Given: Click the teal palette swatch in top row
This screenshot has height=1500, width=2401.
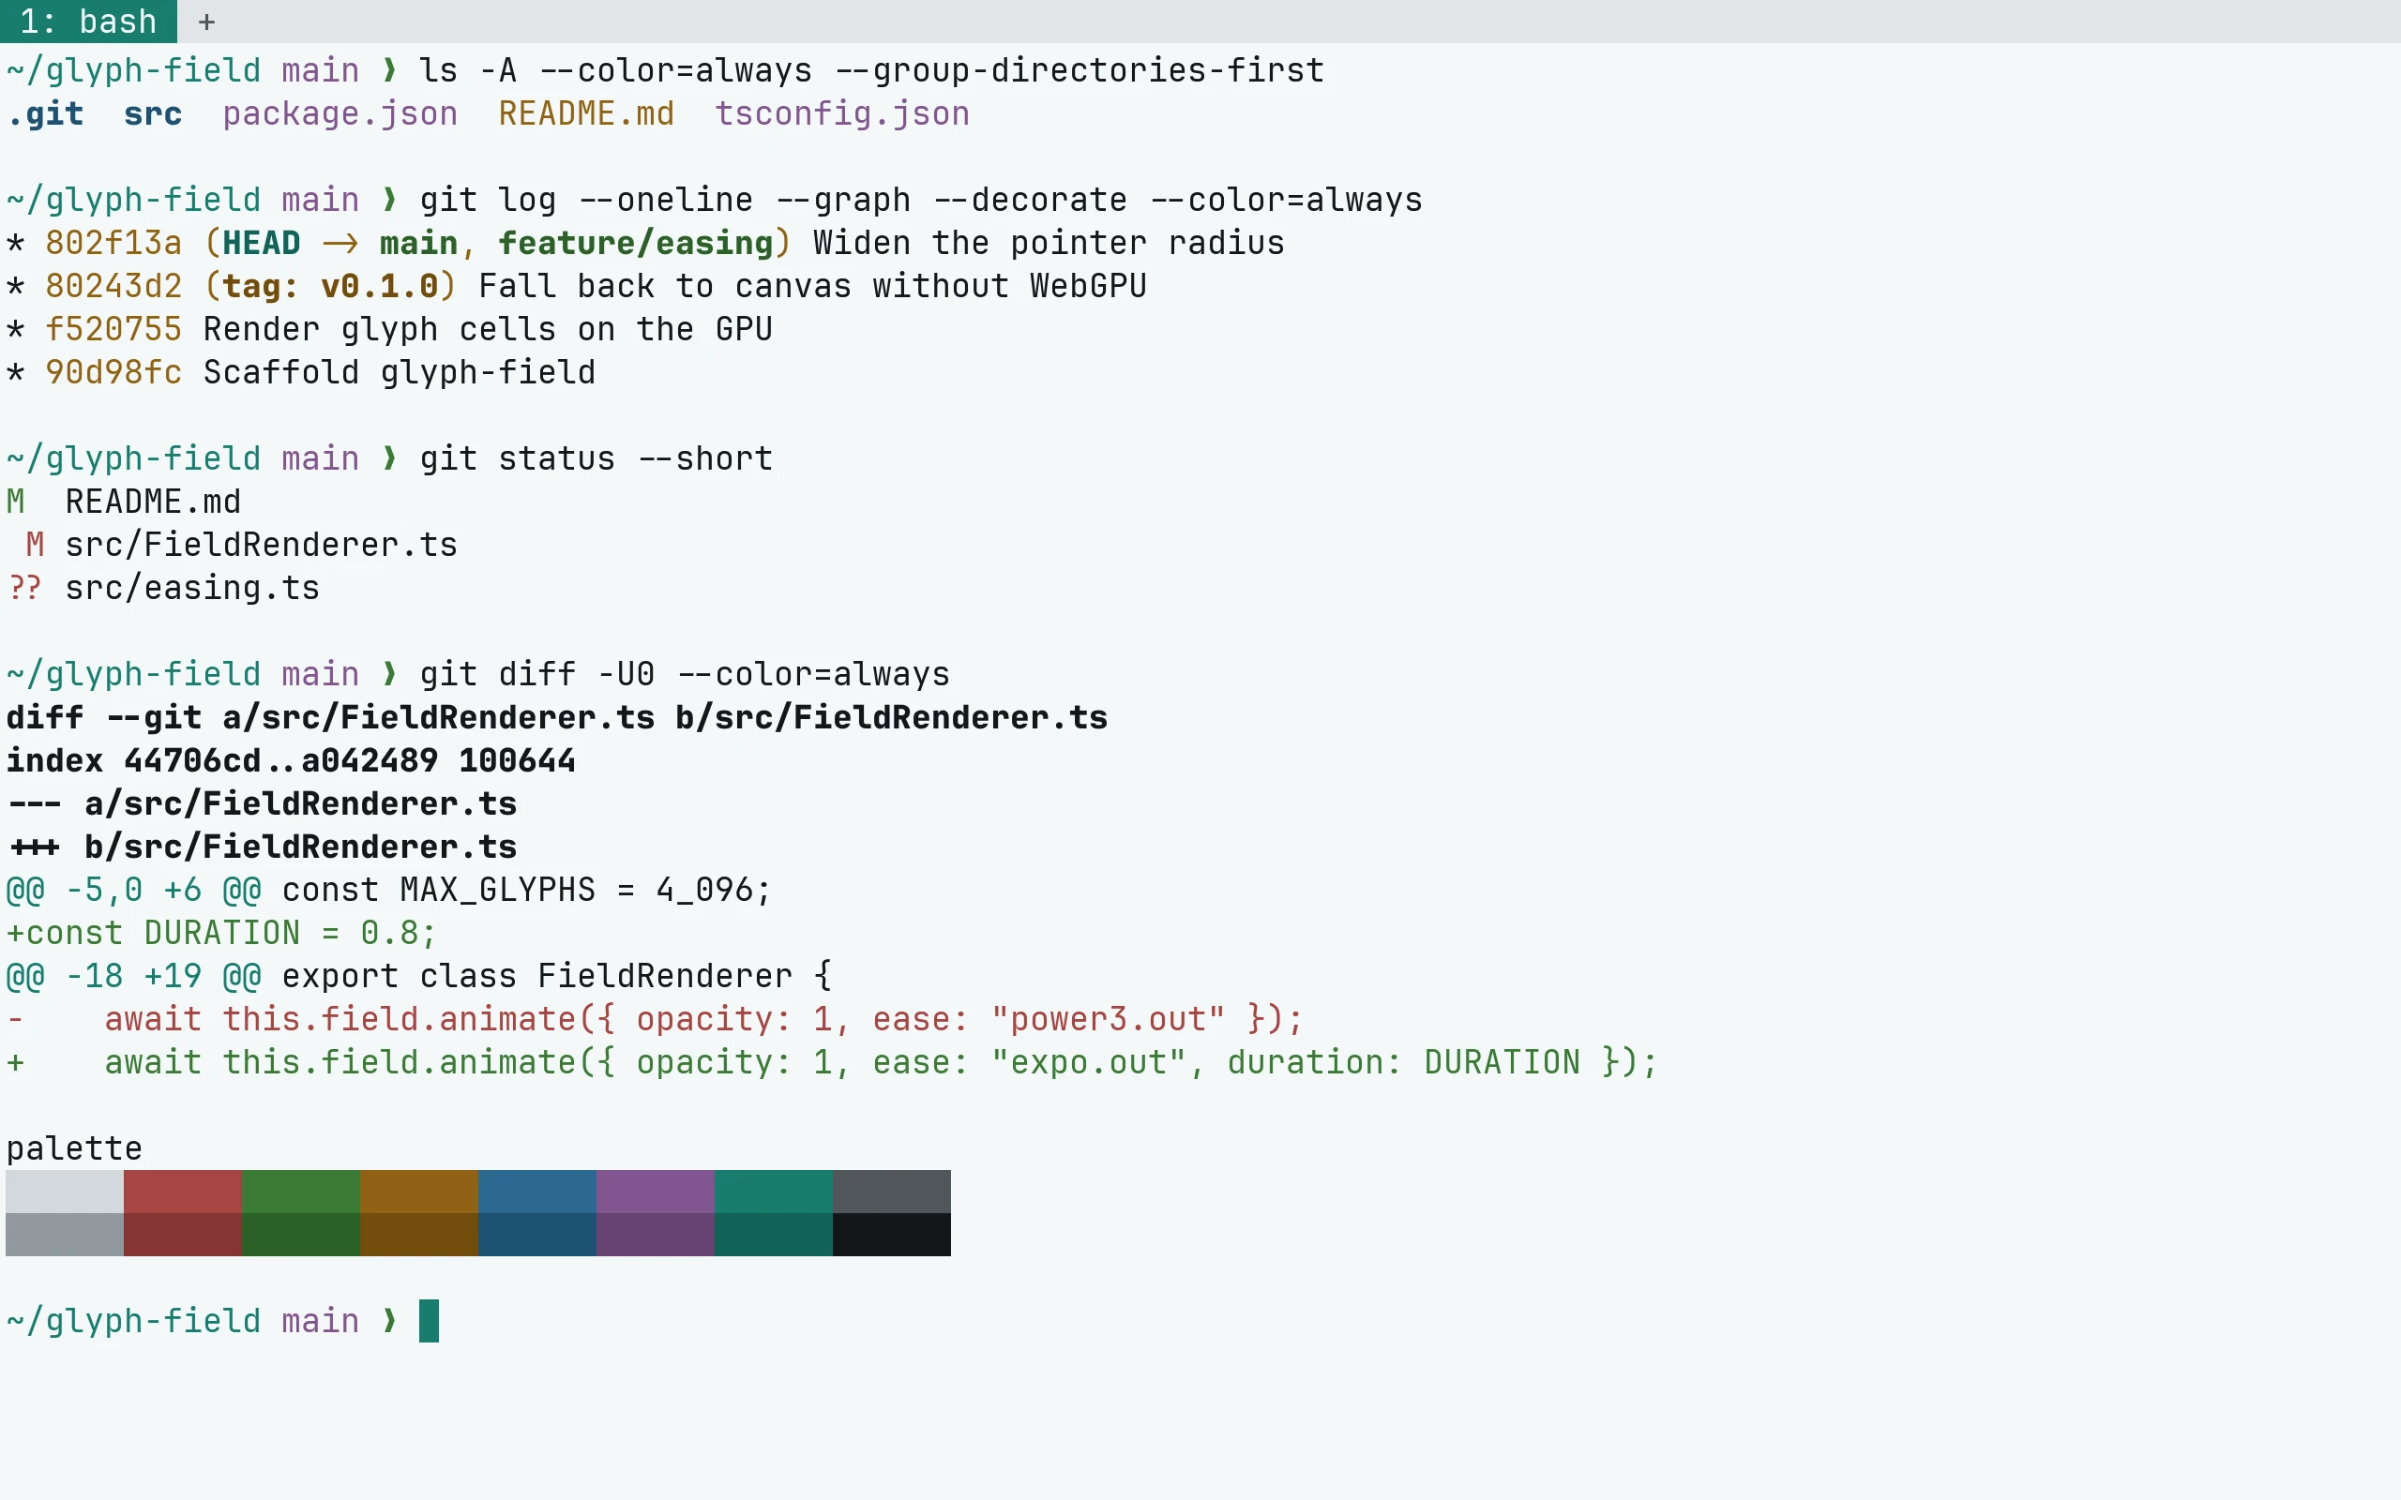Looking at the screenshot, I should click(773, 1192).
